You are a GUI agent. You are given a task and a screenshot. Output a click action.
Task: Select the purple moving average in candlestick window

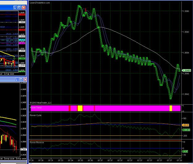tap(8, 126)
